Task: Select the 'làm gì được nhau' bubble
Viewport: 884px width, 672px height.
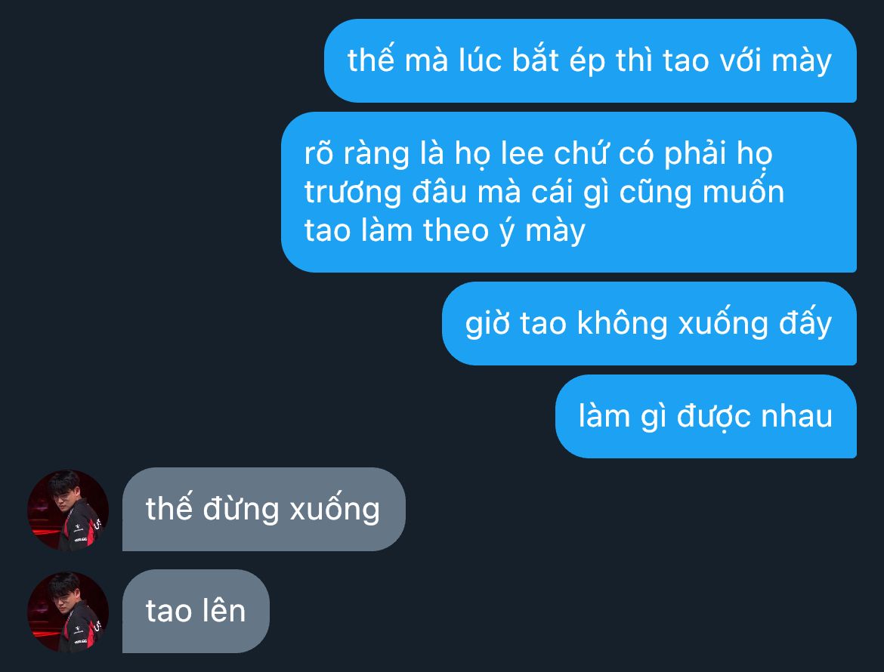Action: pos(706,416)
